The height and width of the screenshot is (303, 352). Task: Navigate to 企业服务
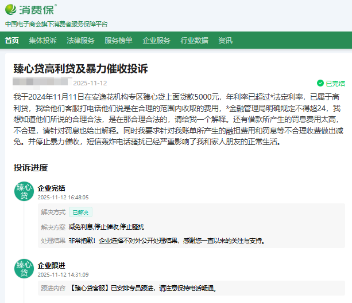tap(156, 41)
